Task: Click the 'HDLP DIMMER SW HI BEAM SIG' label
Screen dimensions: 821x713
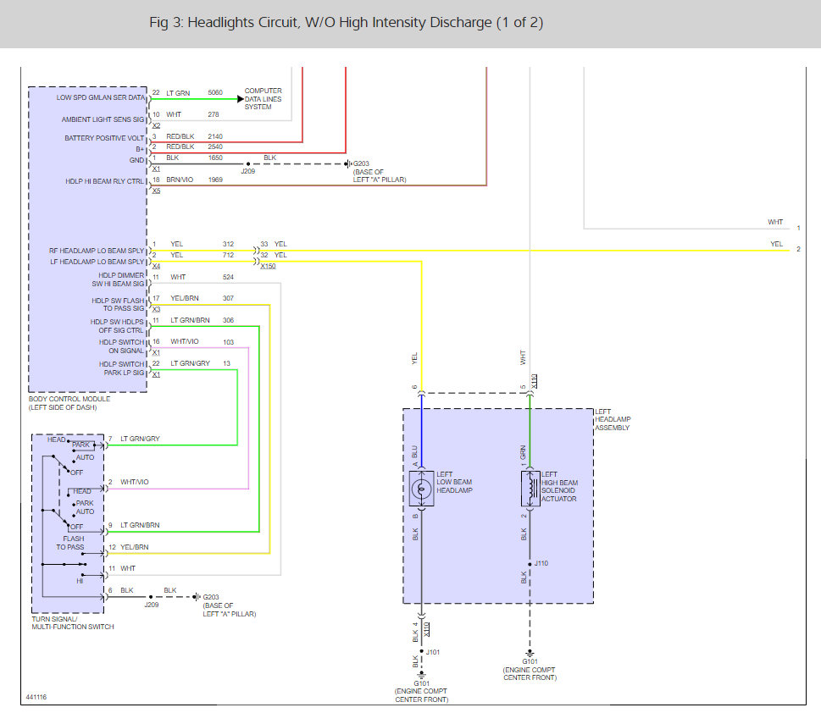Action: (x=119, y=279)
